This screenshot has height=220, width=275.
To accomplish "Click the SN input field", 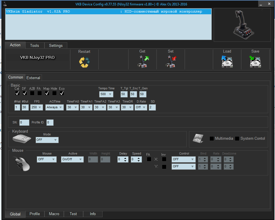I will tap(24, 122).
